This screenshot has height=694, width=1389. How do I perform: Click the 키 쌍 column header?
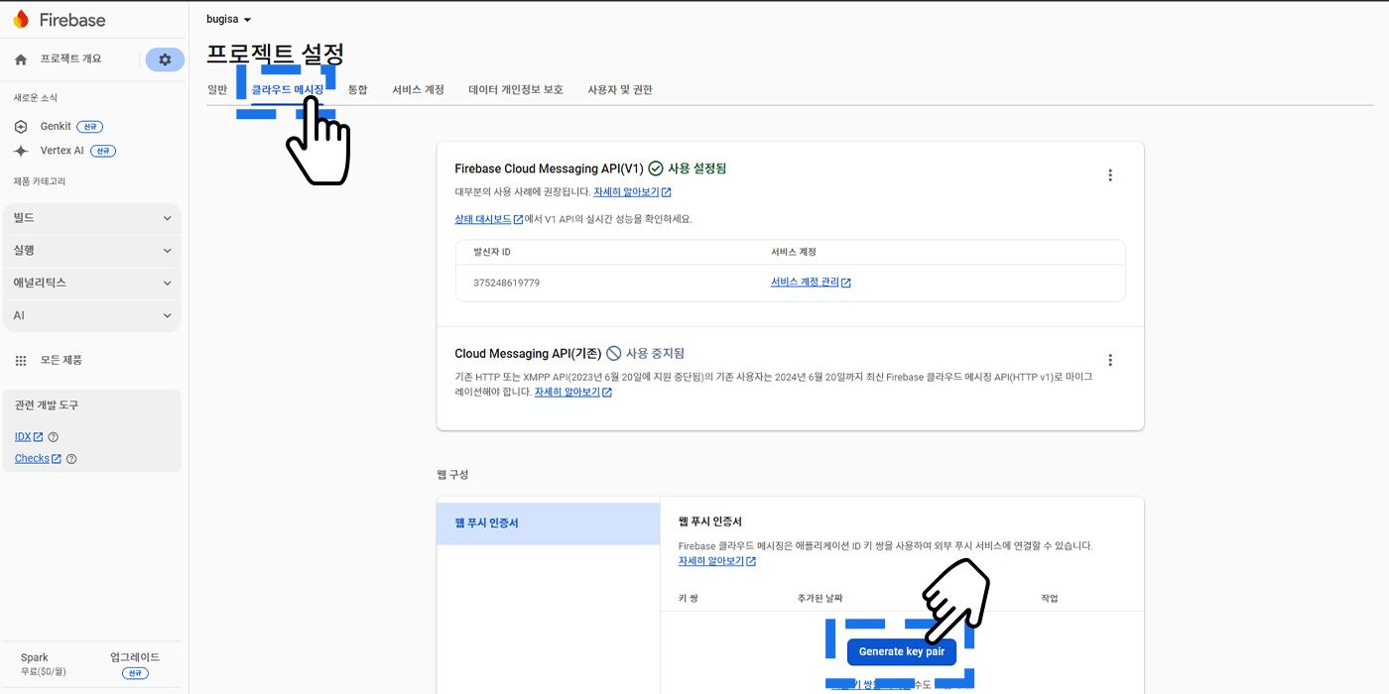(689, 599)
